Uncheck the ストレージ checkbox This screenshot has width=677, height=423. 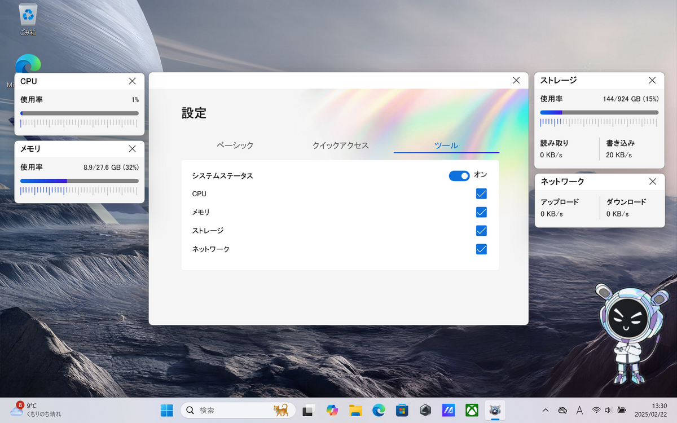pos(481,231)
